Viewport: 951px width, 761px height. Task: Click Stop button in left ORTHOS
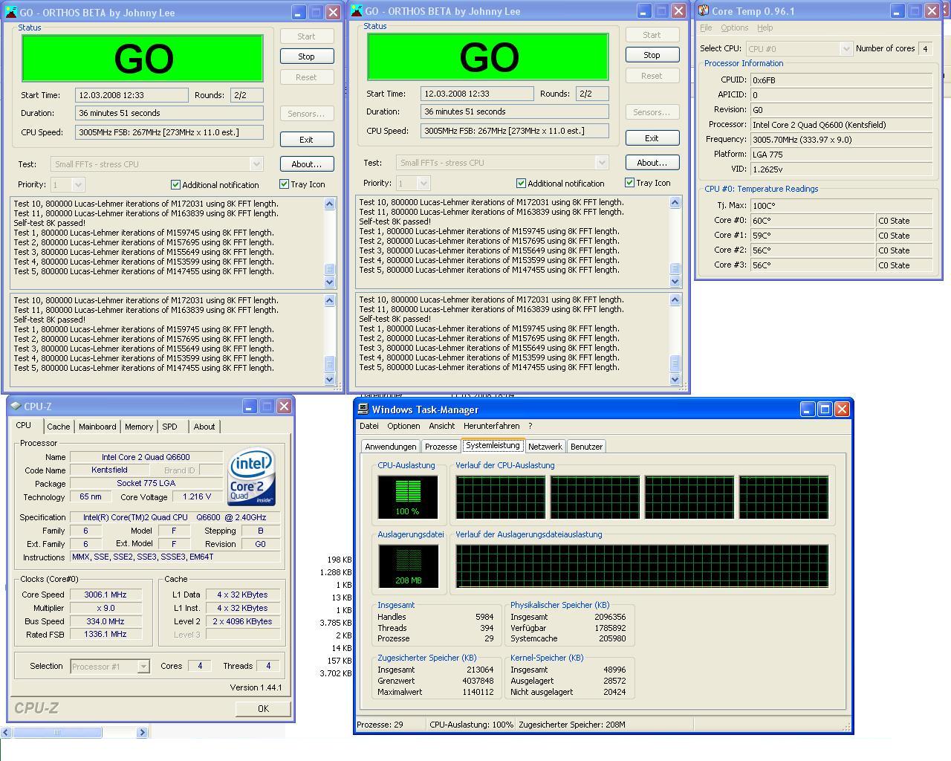306,56
